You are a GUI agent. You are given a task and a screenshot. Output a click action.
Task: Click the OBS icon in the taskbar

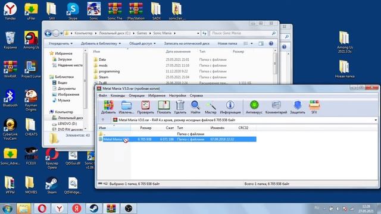(x=129, y=209)
